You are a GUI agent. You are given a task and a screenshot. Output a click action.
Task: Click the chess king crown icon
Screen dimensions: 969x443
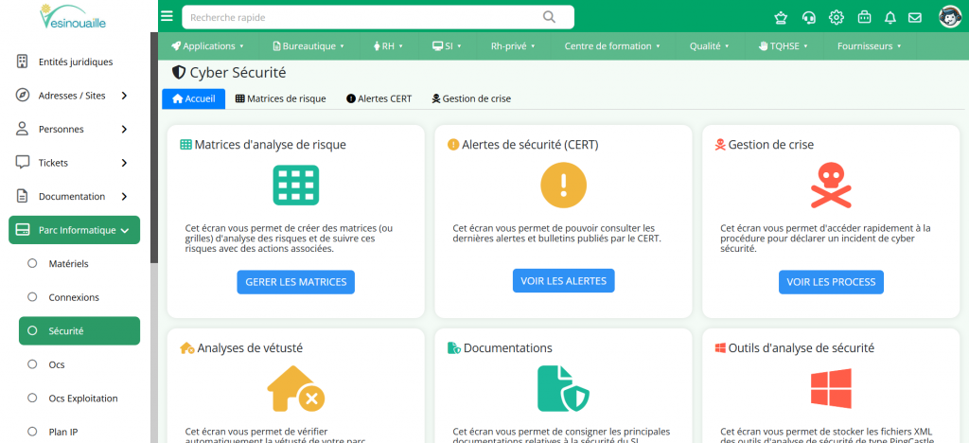781,17
